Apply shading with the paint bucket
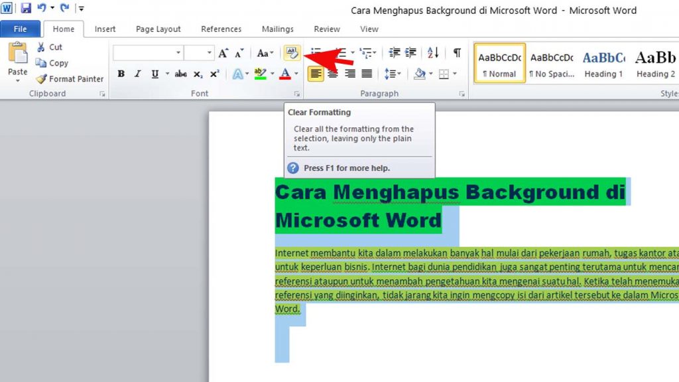Image resolution: width=679 pixels, height=382 pixels. 419,74
